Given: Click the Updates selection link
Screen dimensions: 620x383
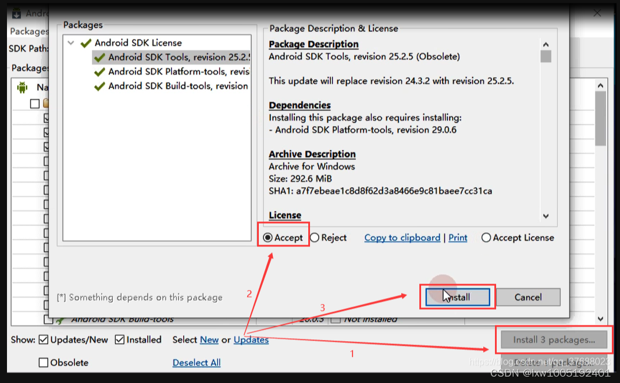Looking at the screenshot, I should click(x=251, y=339).
